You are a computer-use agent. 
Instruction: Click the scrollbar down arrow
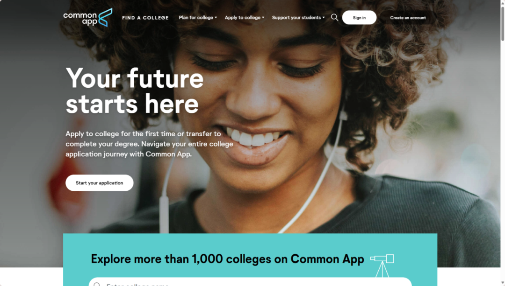(x=502, y=283)
